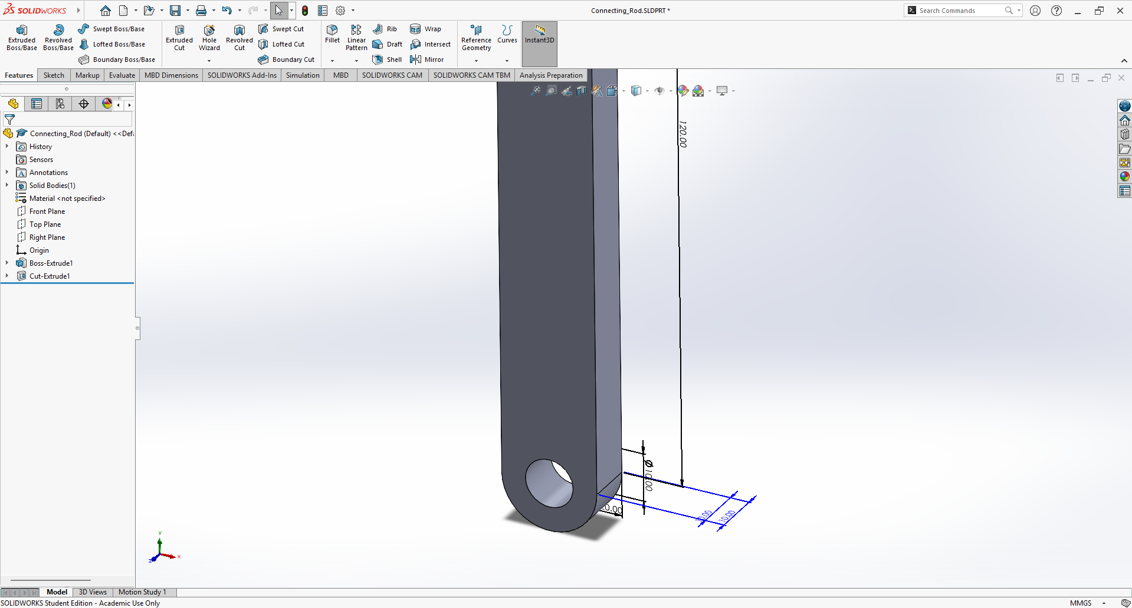1132x608 pixels.
Task: Open the Hole Wizard tool
Action: [209, 38]
